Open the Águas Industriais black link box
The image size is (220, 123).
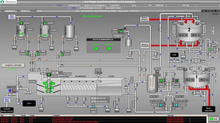click(208, 109)
